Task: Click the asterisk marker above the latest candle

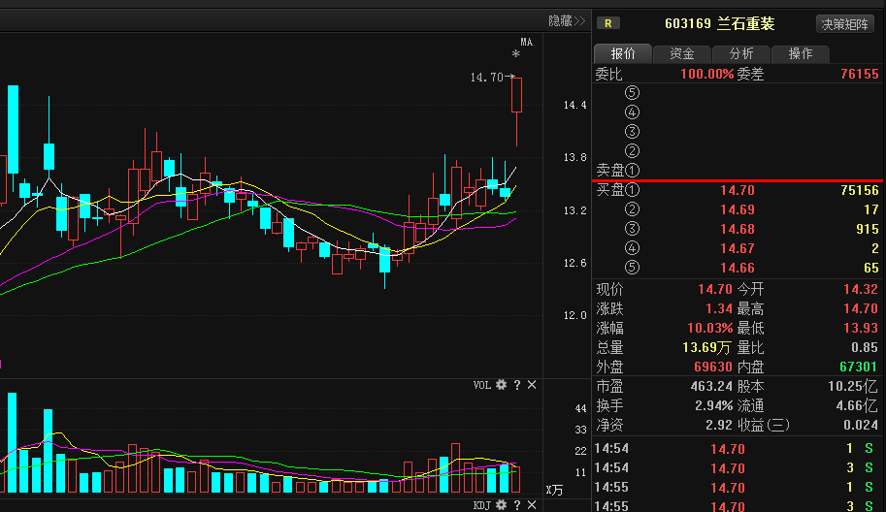Action: 516,55
